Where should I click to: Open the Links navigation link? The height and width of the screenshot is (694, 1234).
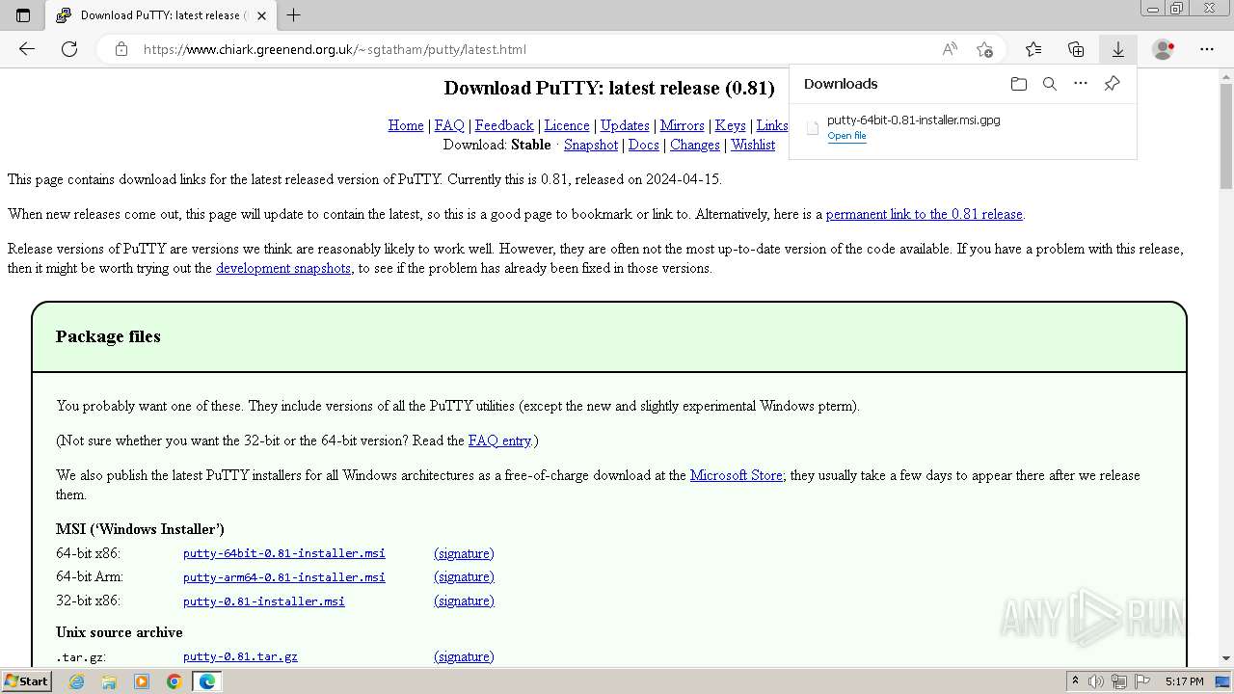click(772, 125)
